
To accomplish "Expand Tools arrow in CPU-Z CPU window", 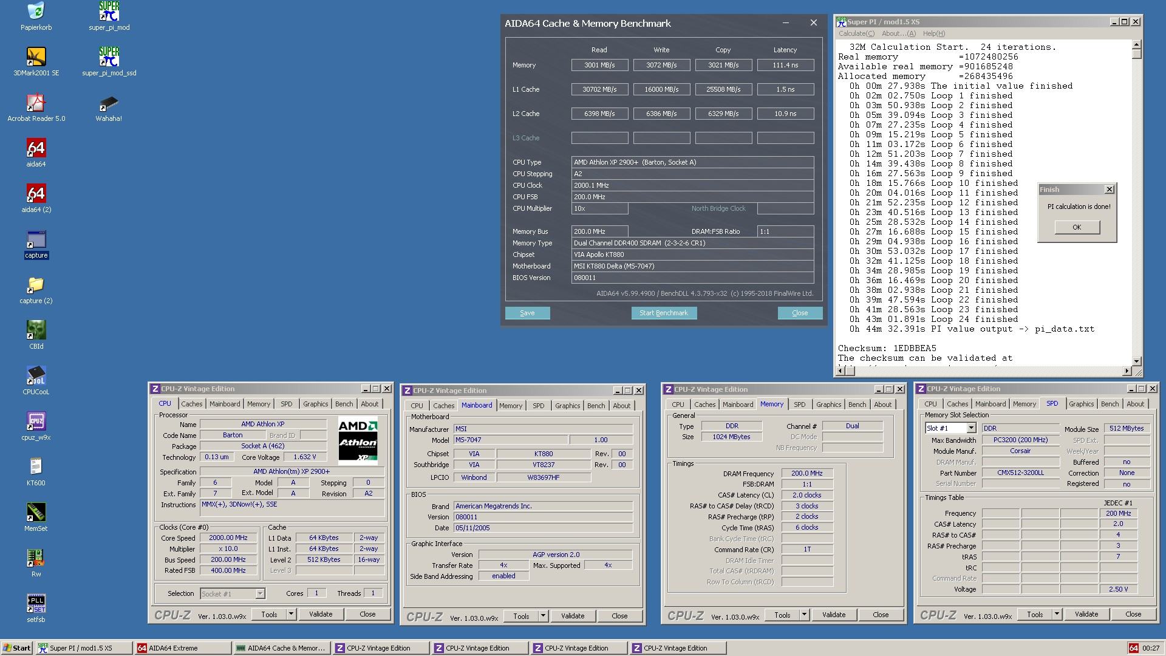I will (291, 614).
